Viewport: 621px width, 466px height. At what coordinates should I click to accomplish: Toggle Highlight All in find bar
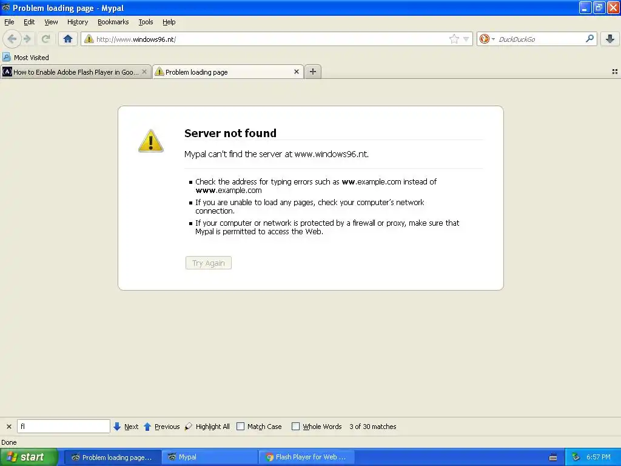[207, 427]
